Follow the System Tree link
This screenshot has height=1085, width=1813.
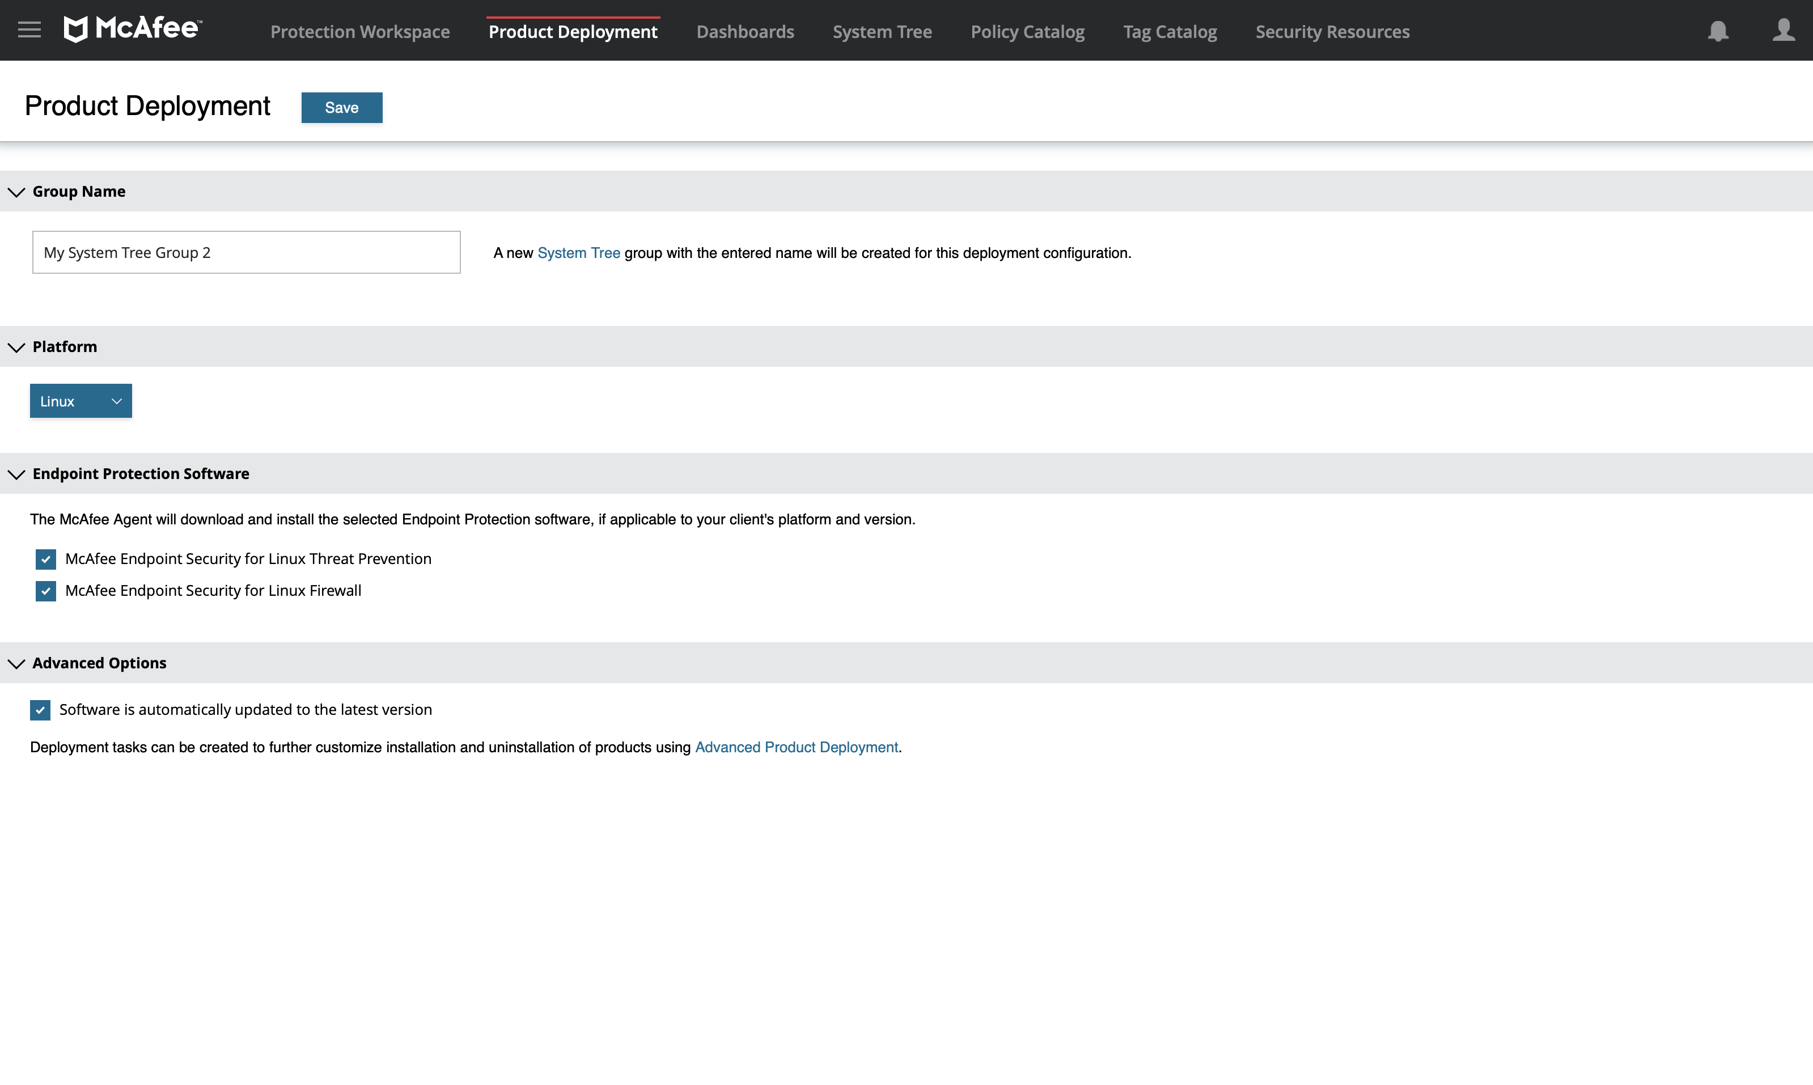pos(578,253)
